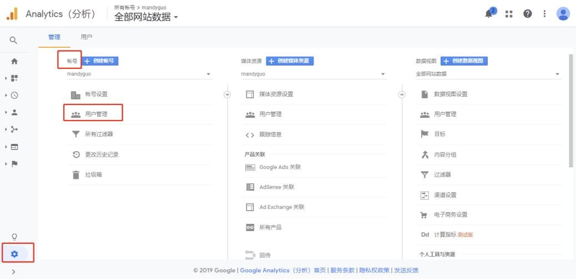Click the arrow between property and view columns
The width and height of the screenshot is (576, 280).
[402, 94]
